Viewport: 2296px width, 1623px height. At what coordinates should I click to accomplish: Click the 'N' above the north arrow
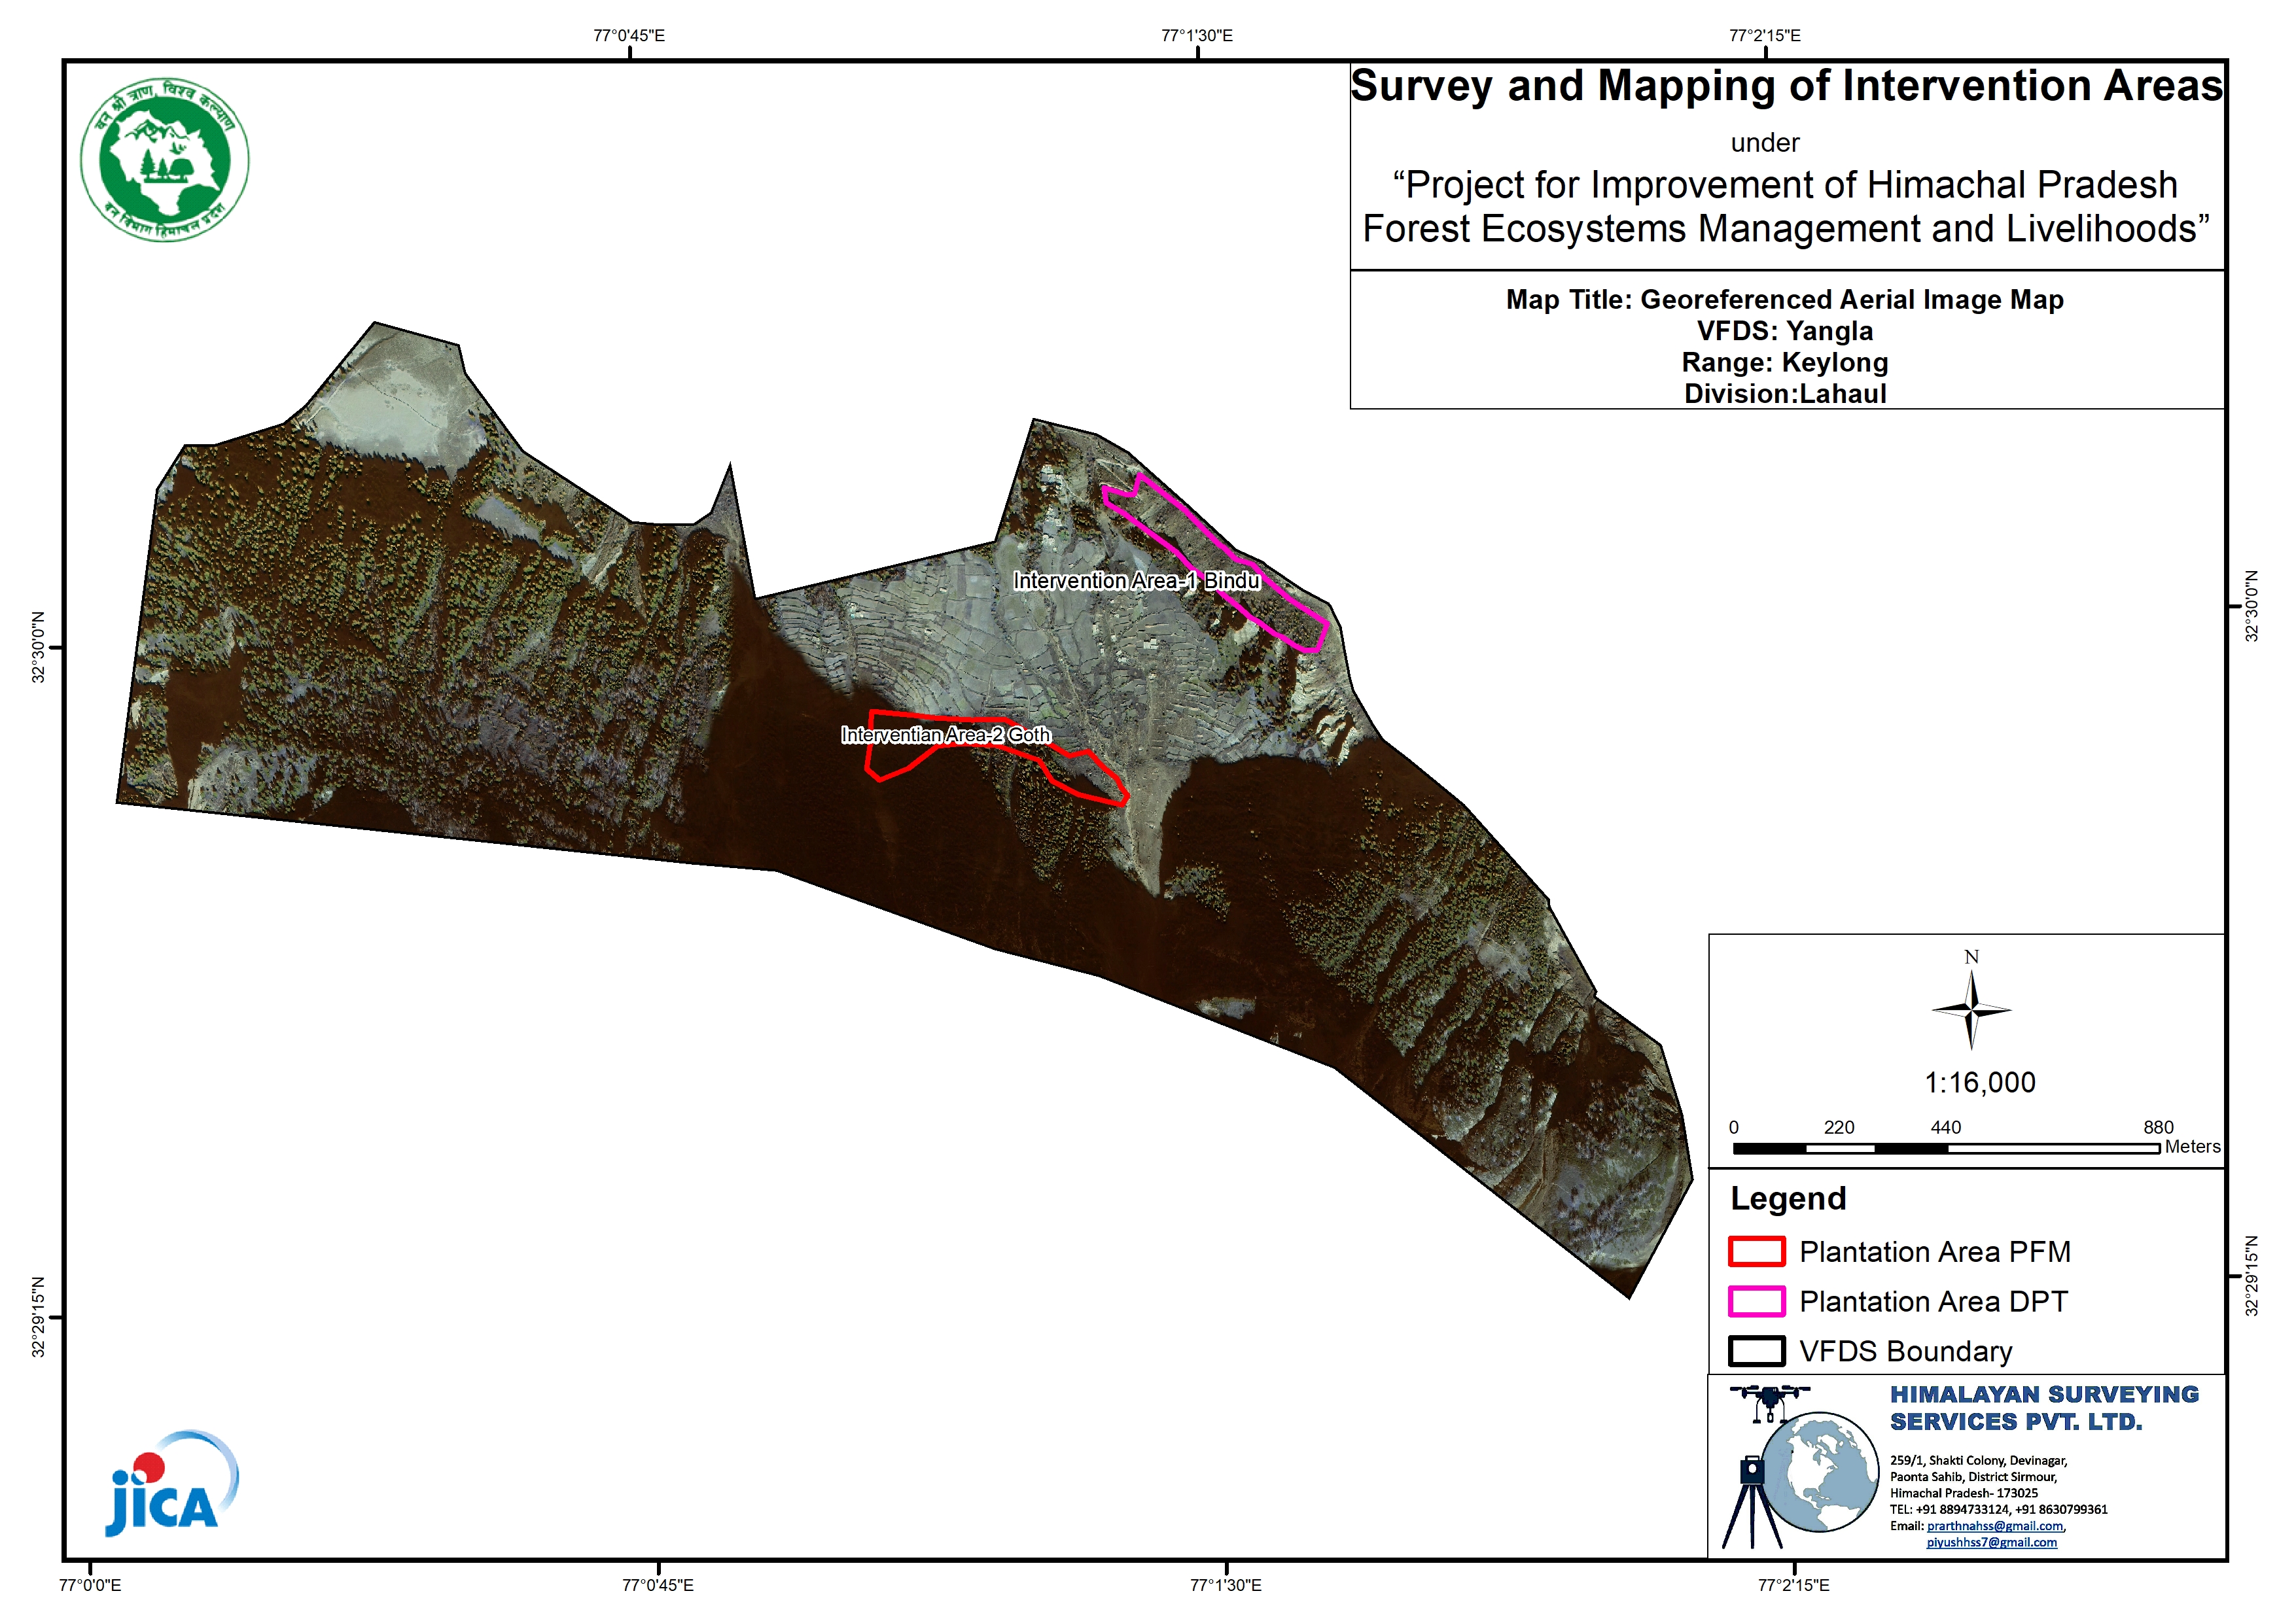click(x=1971, y=957)
